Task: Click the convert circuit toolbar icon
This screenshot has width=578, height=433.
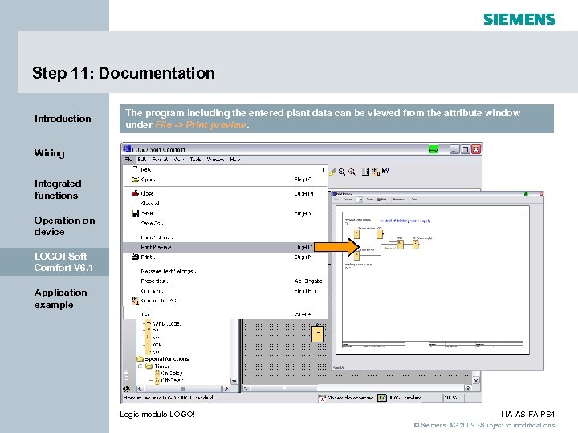Action: point(376,172)
